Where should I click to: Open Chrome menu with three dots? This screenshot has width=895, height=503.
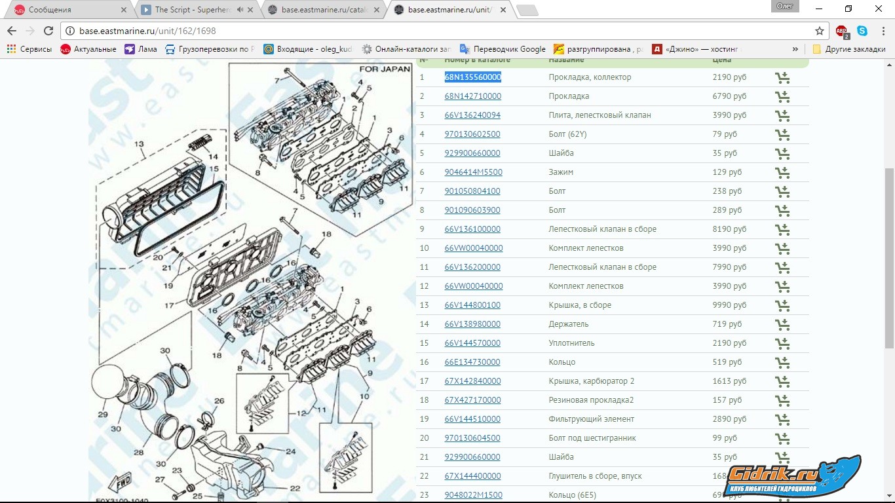[x=881, y=31]
